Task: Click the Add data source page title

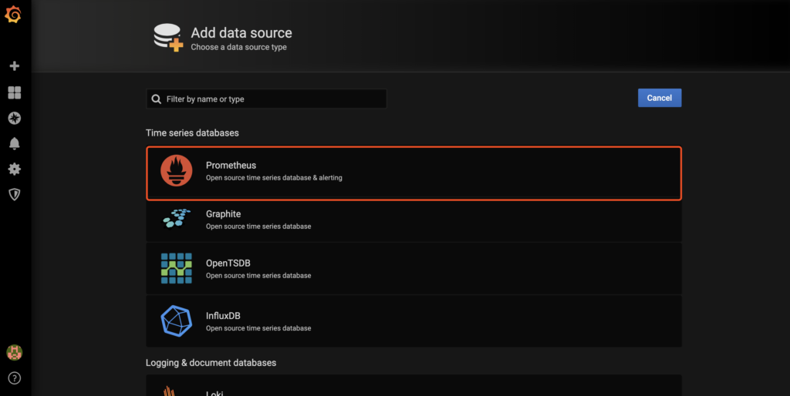Action: point(241,32)
